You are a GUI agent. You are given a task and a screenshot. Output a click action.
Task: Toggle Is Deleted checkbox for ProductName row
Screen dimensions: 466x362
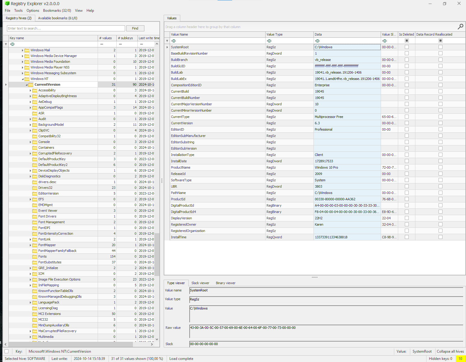coord(407,167)
